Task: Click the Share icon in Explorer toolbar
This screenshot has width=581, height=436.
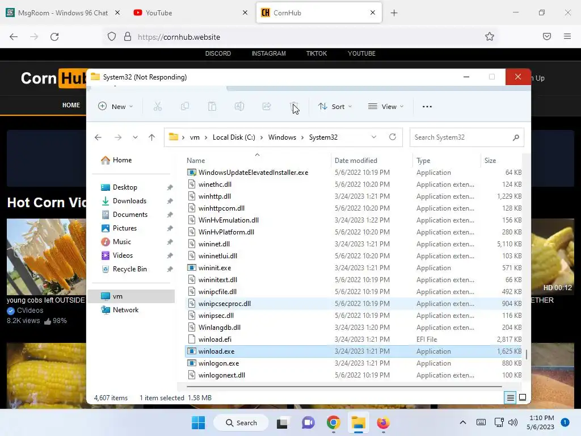Action: [267, 106]
